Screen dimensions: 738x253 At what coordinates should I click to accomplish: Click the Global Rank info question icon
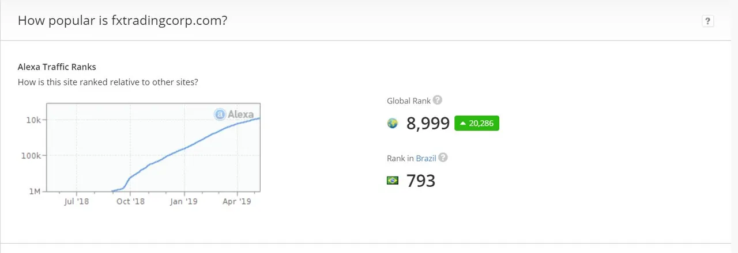pos(438,100)
